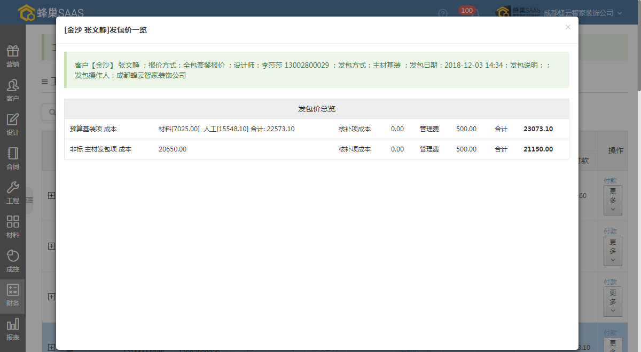The image size is (641, 352).
Task: Open 报表 reports in the sidebar
Action: [x=13, y=330]
